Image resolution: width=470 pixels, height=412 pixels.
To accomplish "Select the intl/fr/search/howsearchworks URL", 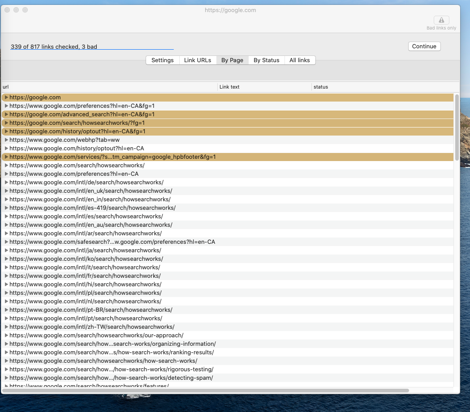I will 85,276.
